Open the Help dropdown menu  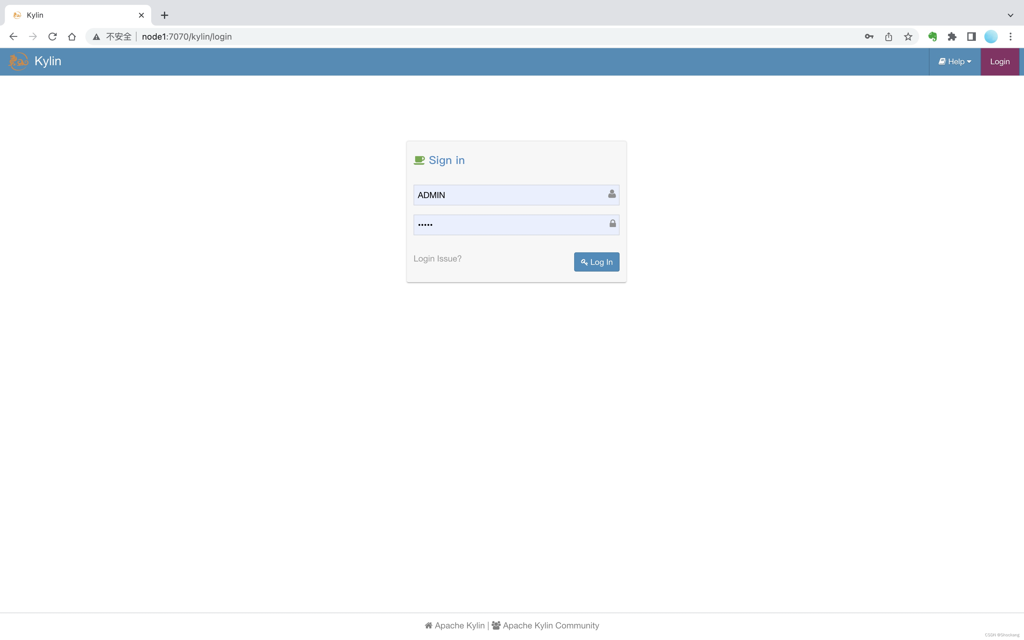click(955, 62)
